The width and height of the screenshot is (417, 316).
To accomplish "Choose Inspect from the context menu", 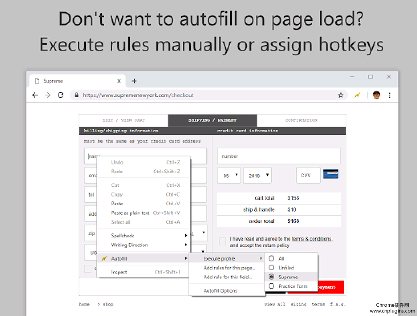I will tap(144, 272).
